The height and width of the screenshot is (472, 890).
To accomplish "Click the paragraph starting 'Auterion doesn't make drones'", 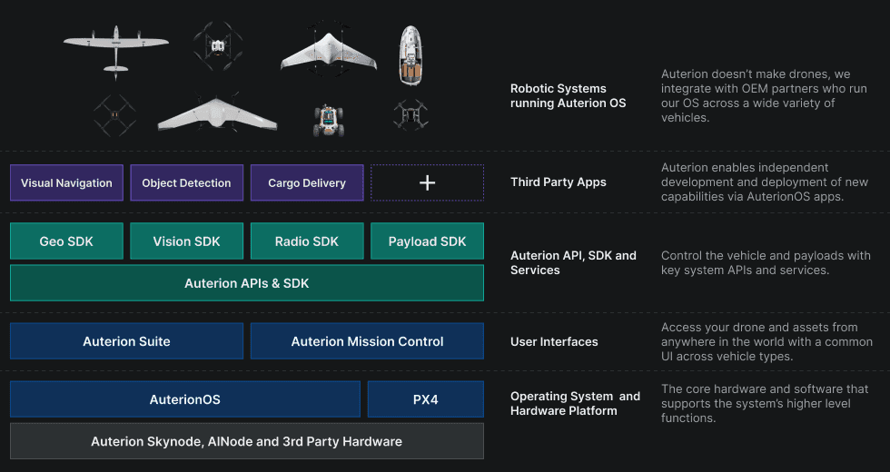I will point(764,96).
